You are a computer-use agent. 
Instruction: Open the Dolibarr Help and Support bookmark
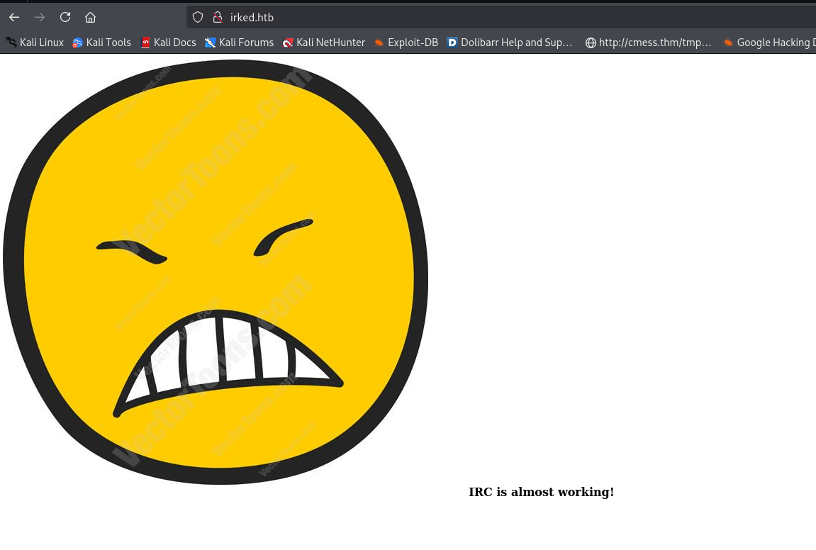[510, 43]
